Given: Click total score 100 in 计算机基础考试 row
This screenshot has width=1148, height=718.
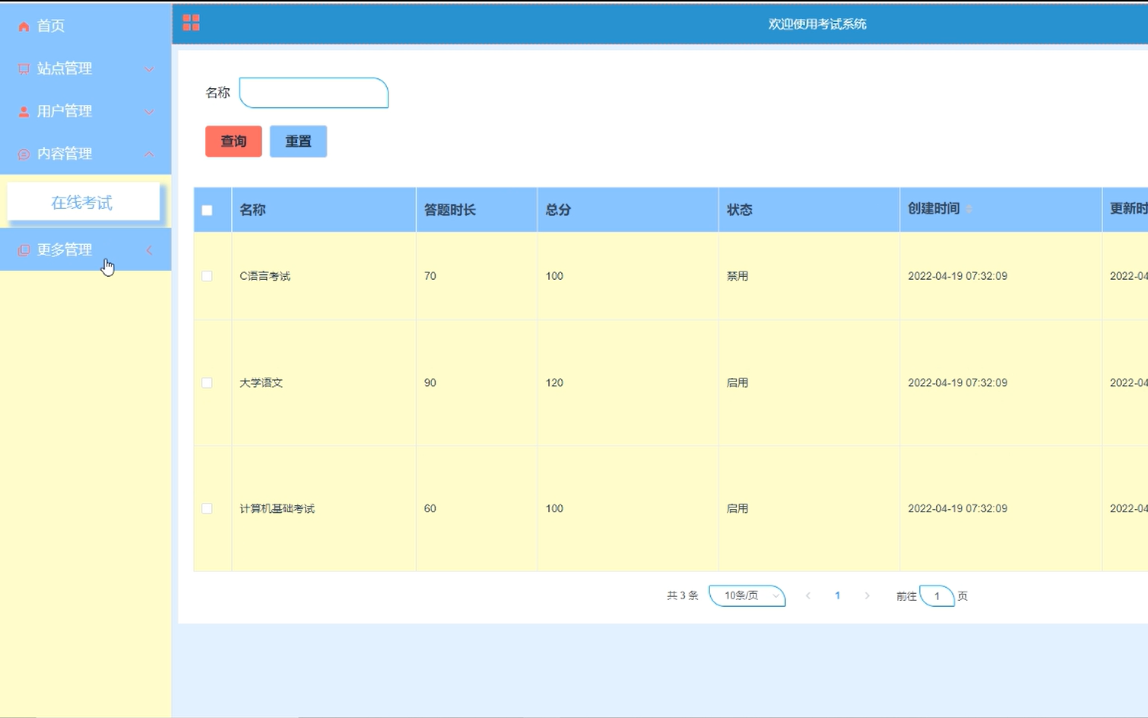Looking at the screenshot, I should coord(554,508).
